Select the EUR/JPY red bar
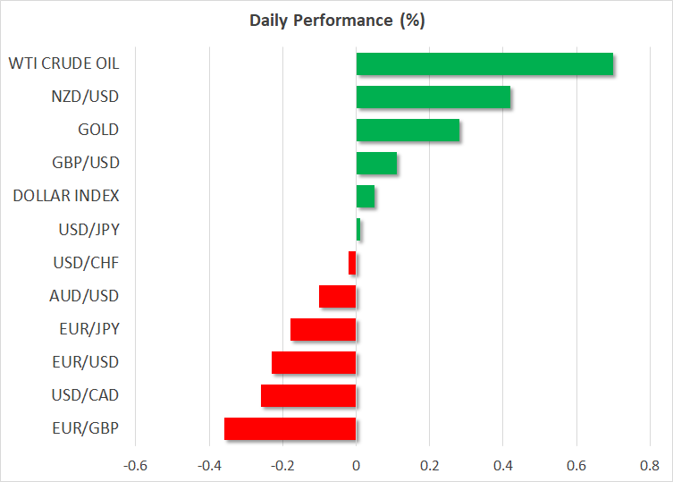 coord(324,329)
